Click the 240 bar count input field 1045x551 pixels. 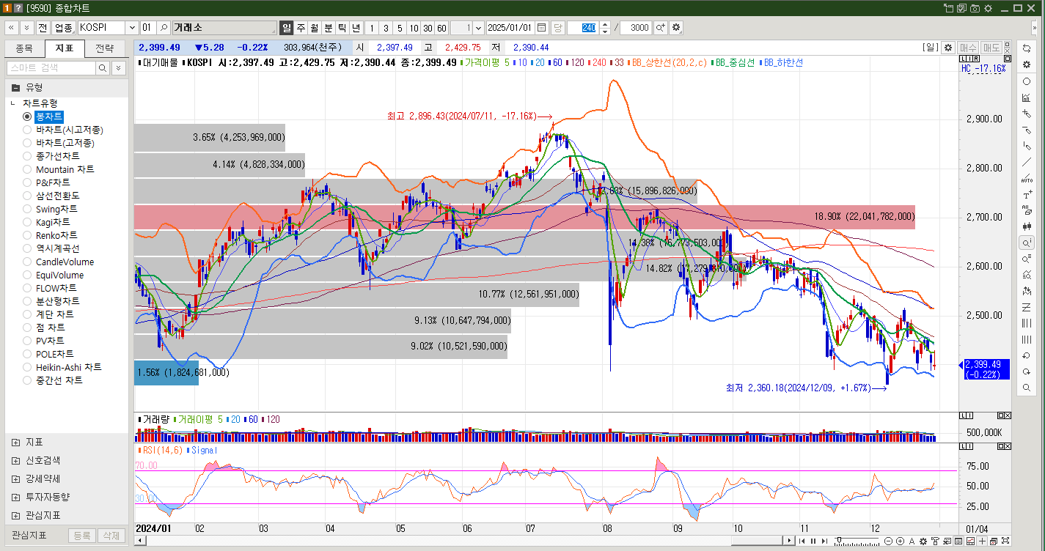tap(584, 28)
